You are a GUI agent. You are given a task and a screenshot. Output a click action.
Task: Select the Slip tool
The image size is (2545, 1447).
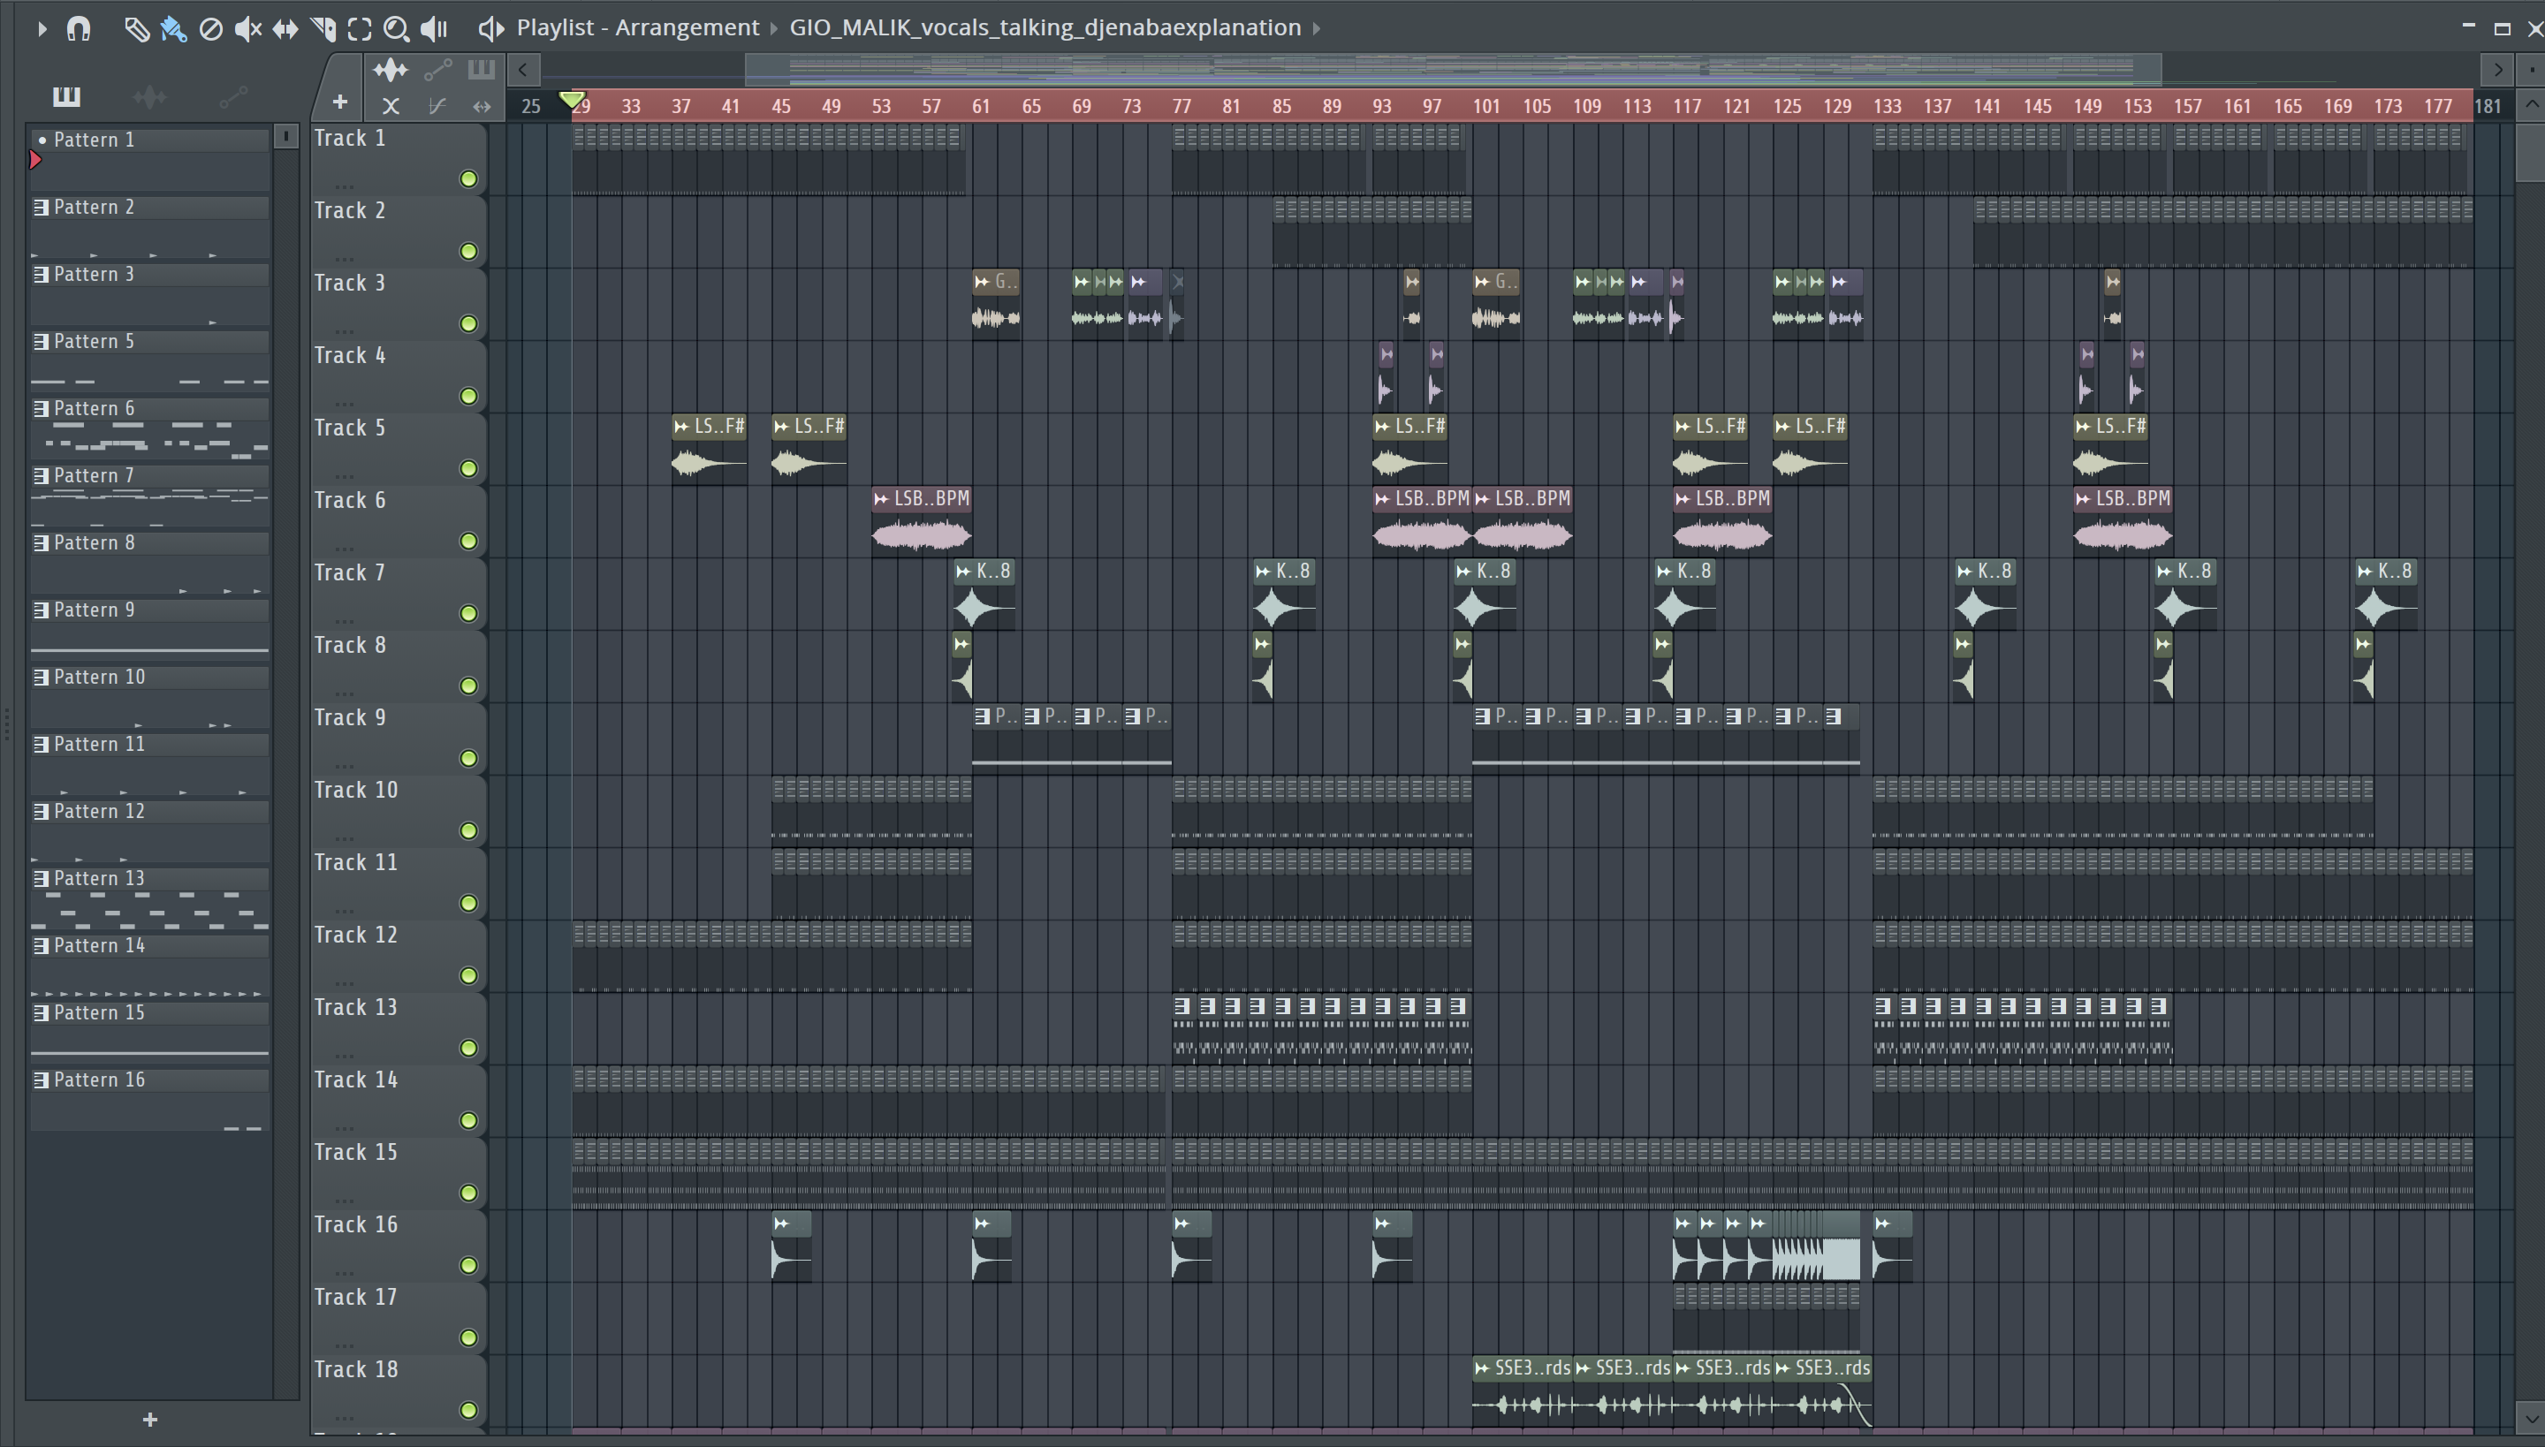pos(285,29)
